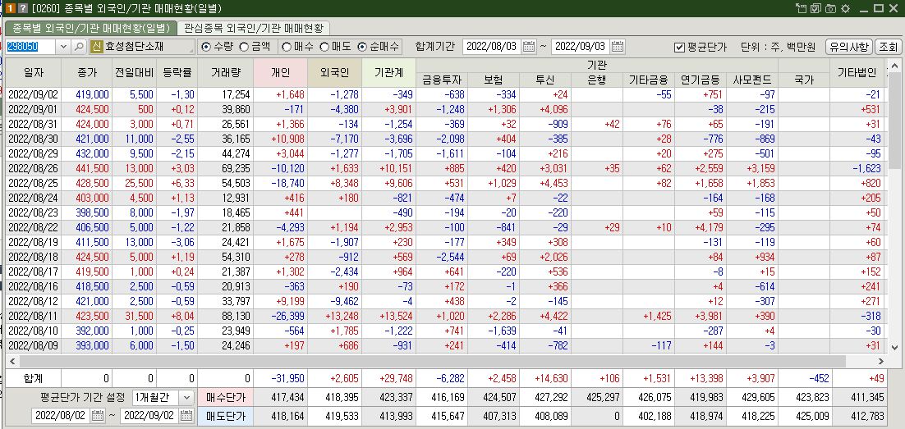Click the 종가 column header

[x=86, y=73]
